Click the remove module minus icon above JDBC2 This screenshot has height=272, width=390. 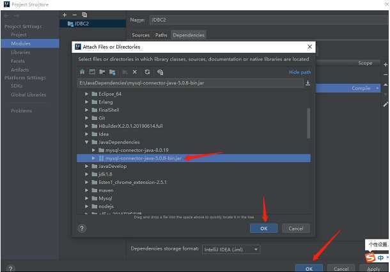(74, 15)
